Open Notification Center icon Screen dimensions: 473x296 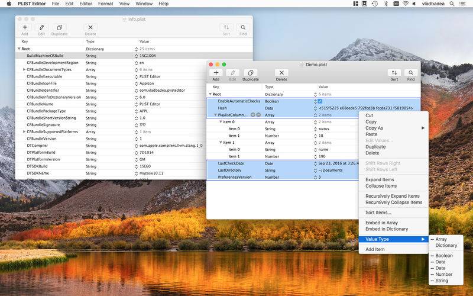coord(462,4)
